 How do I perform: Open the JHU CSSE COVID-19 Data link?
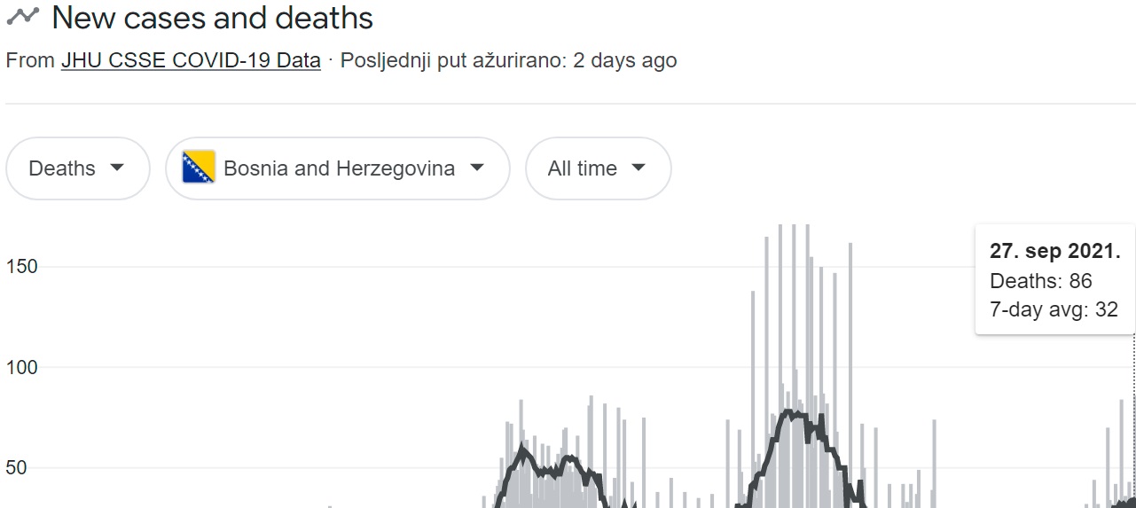tap(191, 61)
